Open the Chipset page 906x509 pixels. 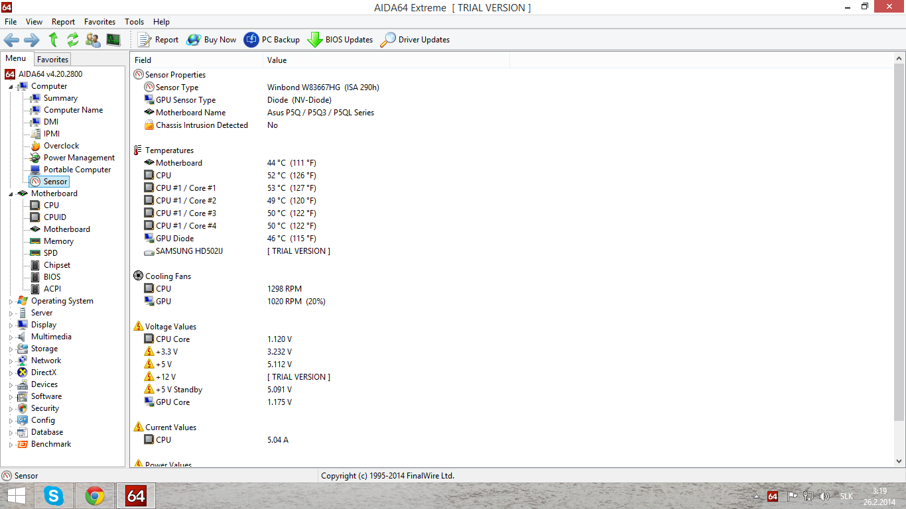57,265
